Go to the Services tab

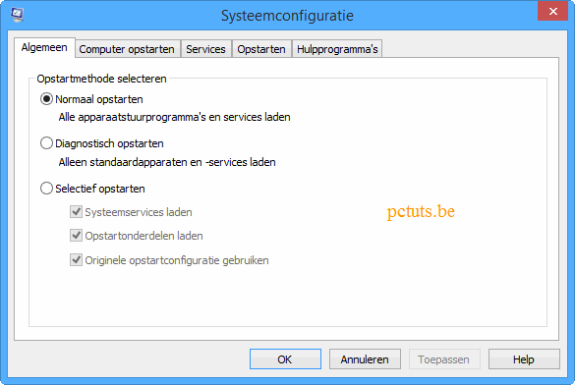tap(205, 49)
